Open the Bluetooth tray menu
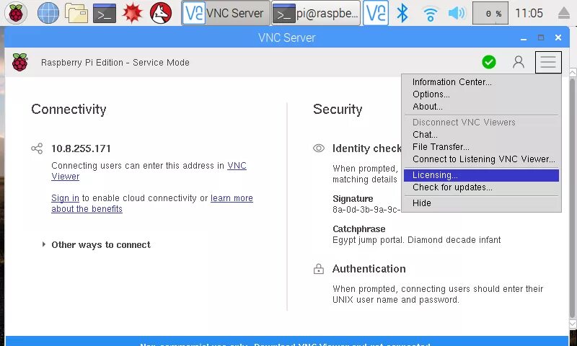Image resolution: width=577 pixels, height=346 pixels. point(402,13)
